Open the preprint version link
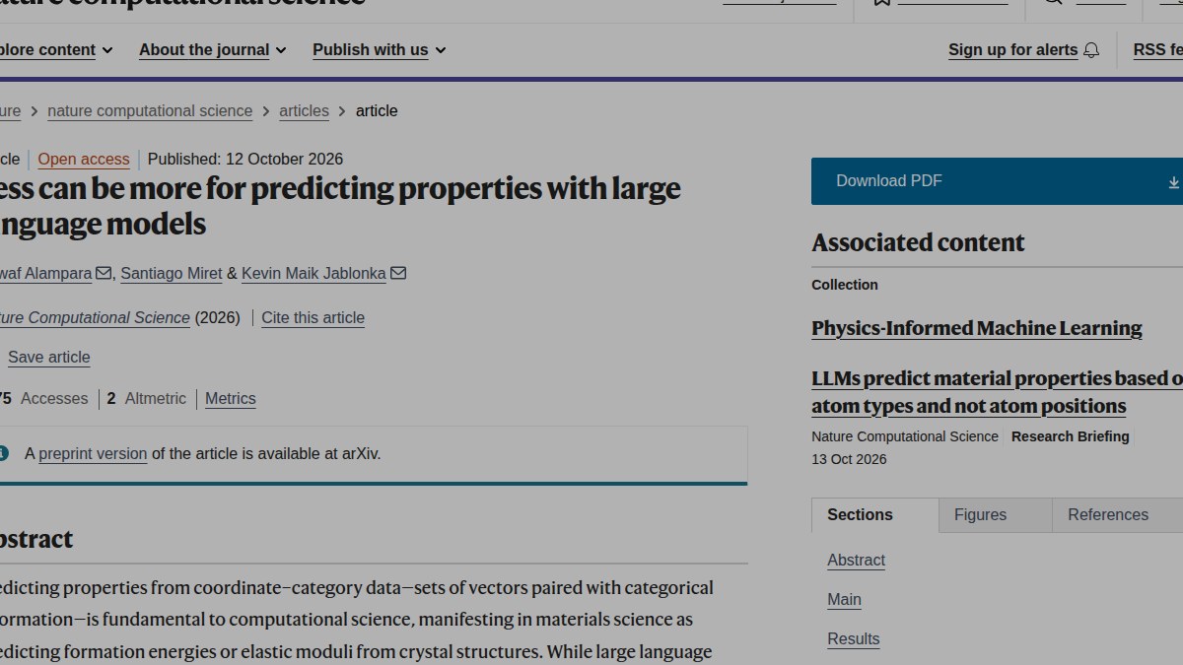Screen dimensions: 1183x665 (x=93, y=454)
